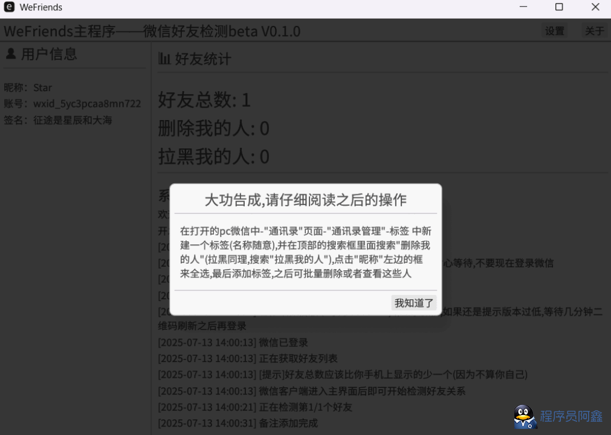The image size is (611, 435).
Task: Open the 关于 about button
Action: [594, 31]
